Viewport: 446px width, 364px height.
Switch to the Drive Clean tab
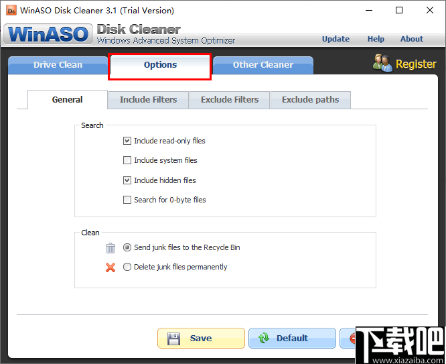click(58, 65)
